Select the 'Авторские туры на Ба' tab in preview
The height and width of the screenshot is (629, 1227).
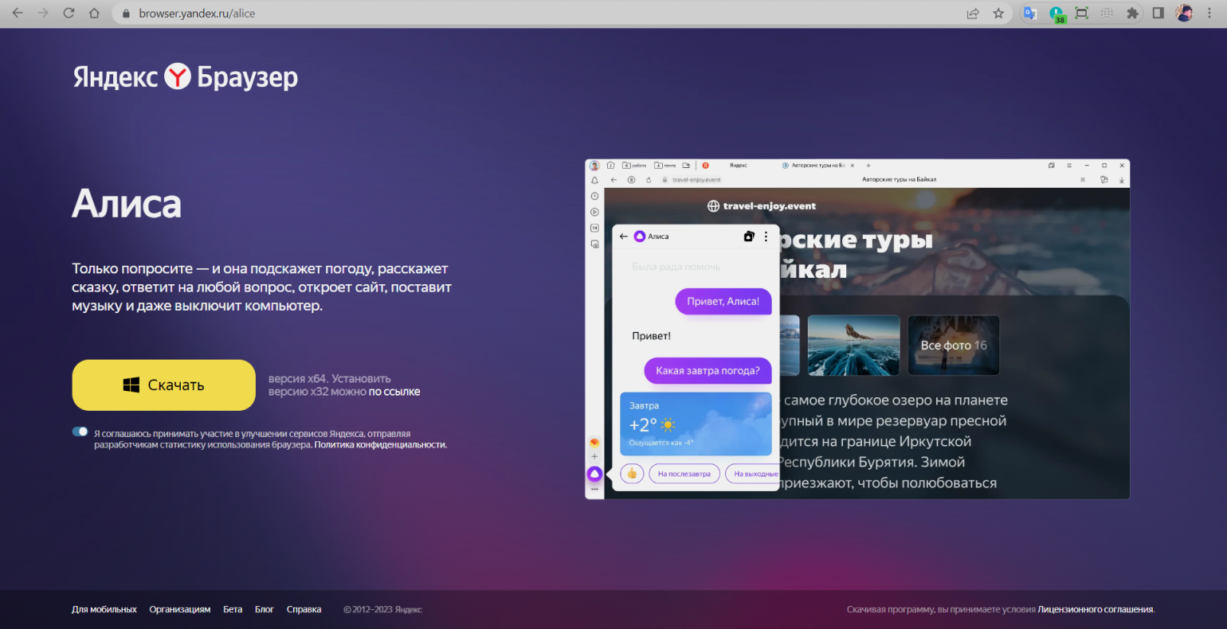click(x=813, y=166)
